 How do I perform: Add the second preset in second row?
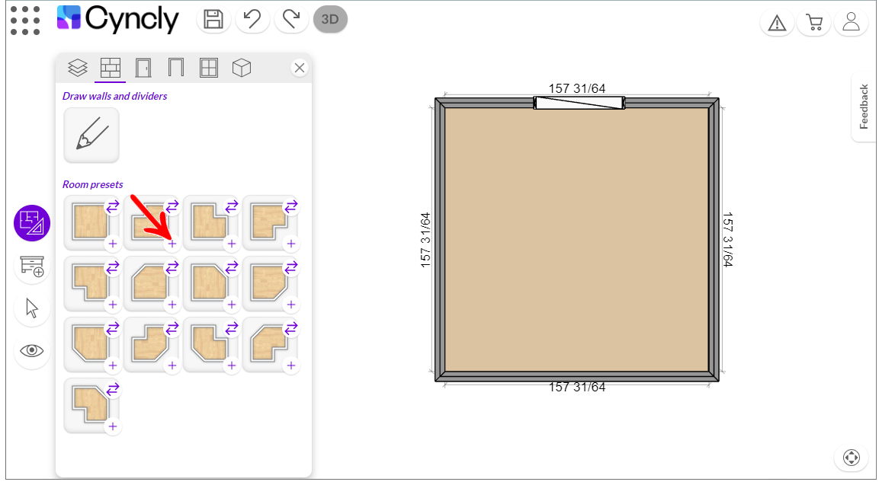(x=172, y=305)
